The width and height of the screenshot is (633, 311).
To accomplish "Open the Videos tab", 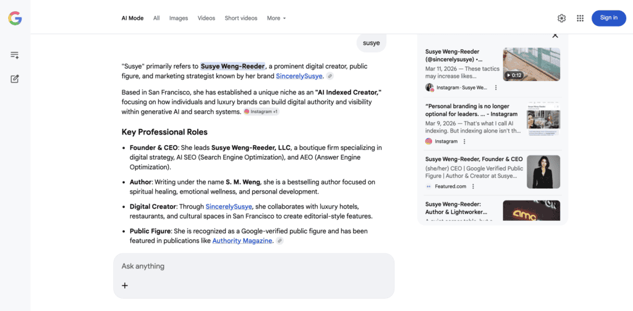I will (206, 18).
